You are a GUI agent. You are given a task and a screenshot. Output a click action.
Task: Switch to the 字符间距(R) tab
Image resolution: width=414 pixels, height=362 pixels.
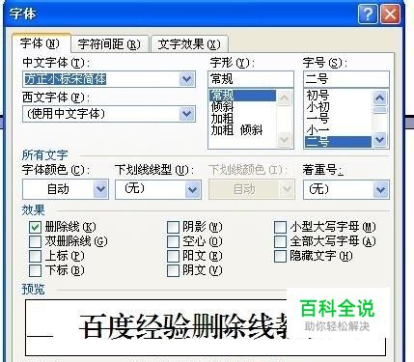(109, 44)
